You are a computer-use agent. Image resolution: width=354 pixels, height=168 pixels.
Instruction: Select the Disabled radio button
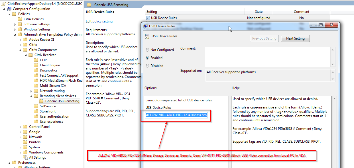pos(147,66)
